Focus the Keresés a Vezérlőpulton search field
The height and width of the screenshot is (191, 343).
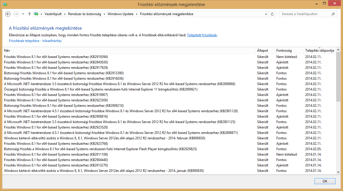click(305, 14)
